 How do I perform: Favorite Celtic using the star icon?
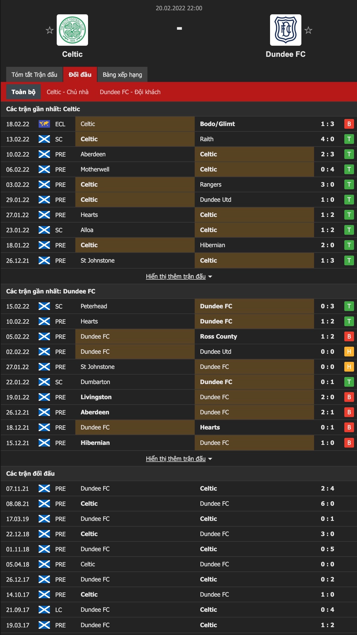[49, 30]
